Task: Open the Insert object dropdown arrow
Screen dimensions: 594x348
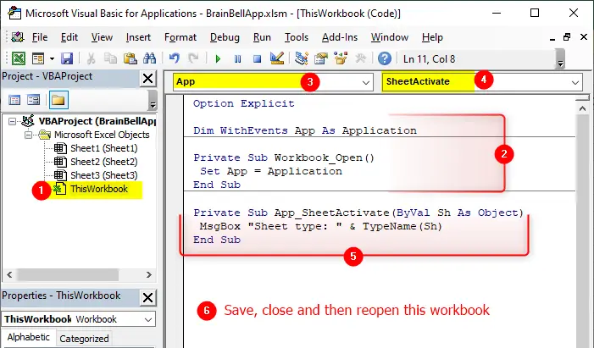Action: [x=52, y=58]
